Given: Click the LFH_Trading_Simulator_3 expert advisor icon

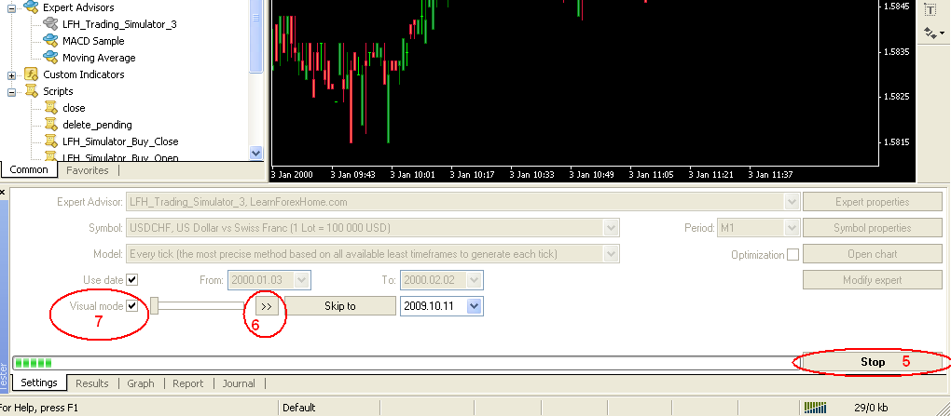Looking at the screenshot, I should (x=50, y=24).
